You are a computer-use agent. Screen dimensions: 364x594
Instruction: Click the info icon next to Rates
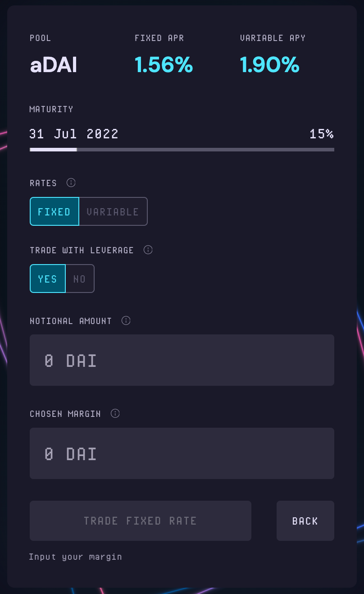pos(71,183)
